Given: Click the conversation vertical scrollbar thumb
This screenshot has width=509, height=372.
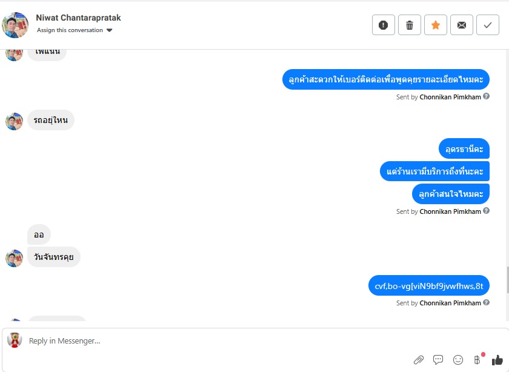Looking at the screenshot, I should (507, 279).
